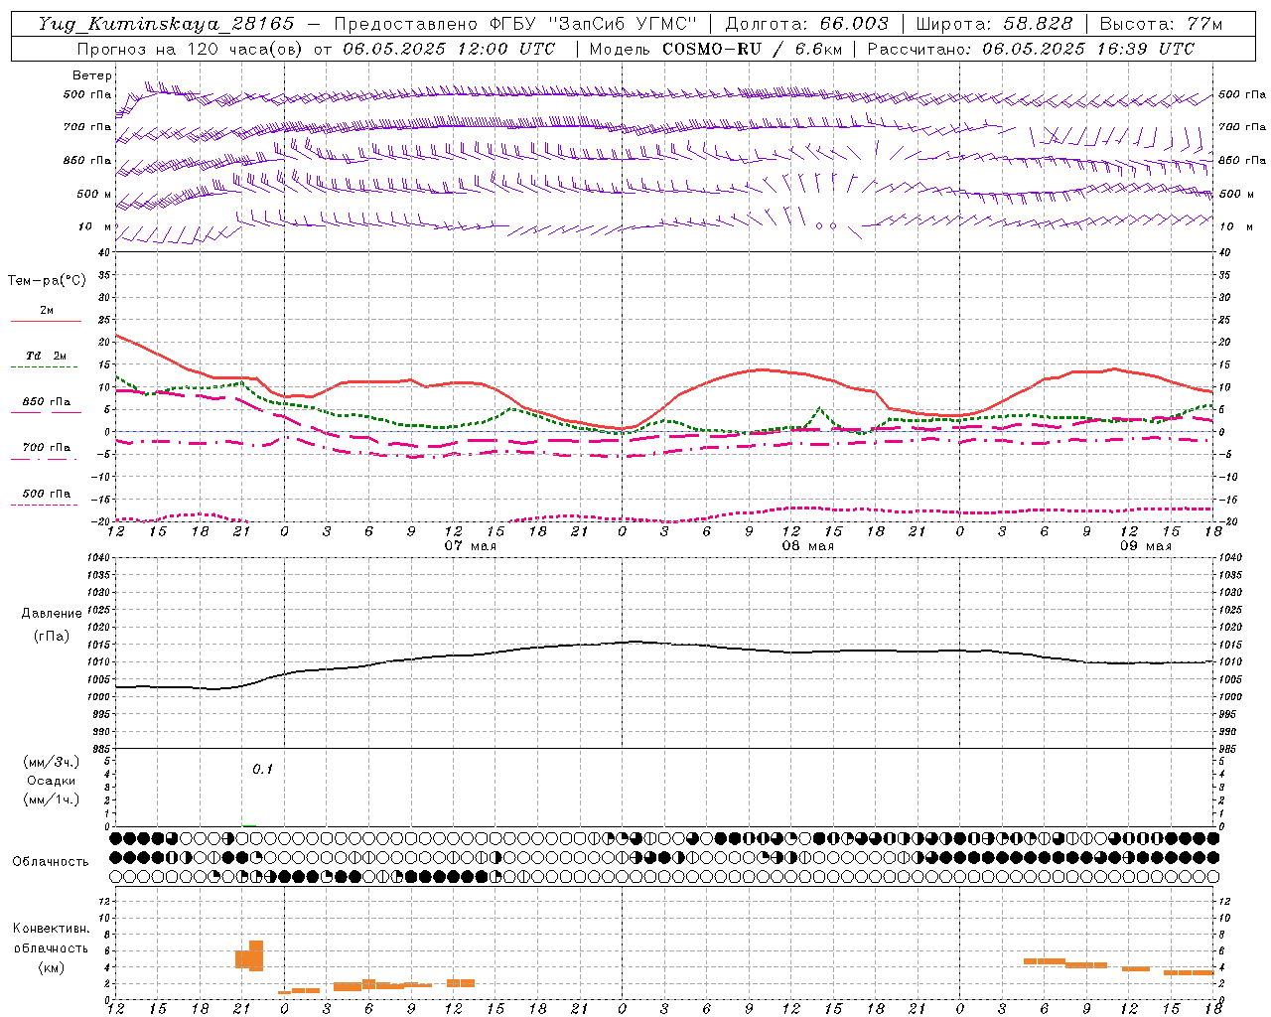The width and height of the screenshot is (1271, 1017).
Task: Click the Облачность panel label
Action: coord(51,862)
